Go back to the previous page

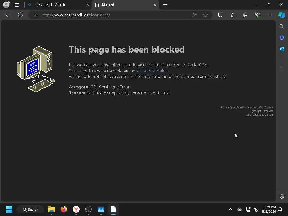point(8,15)
